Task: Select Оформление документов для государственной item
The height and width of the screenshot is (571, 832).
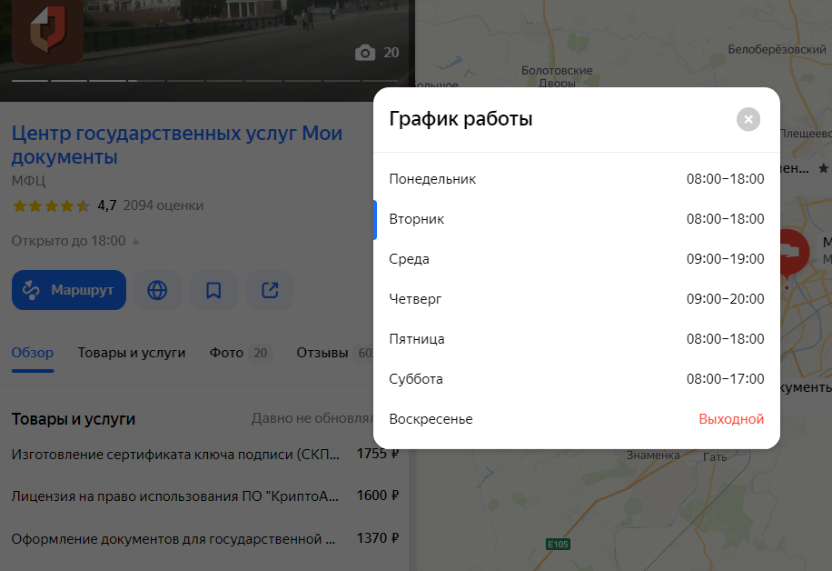Action: coord(204,538)
